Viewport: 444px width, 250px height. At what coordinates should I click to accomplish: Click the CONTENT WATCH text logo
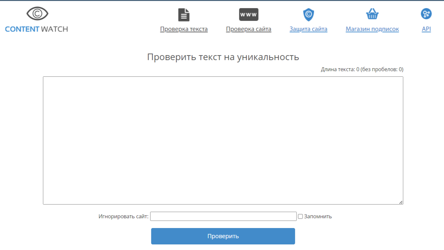point(37,29)
